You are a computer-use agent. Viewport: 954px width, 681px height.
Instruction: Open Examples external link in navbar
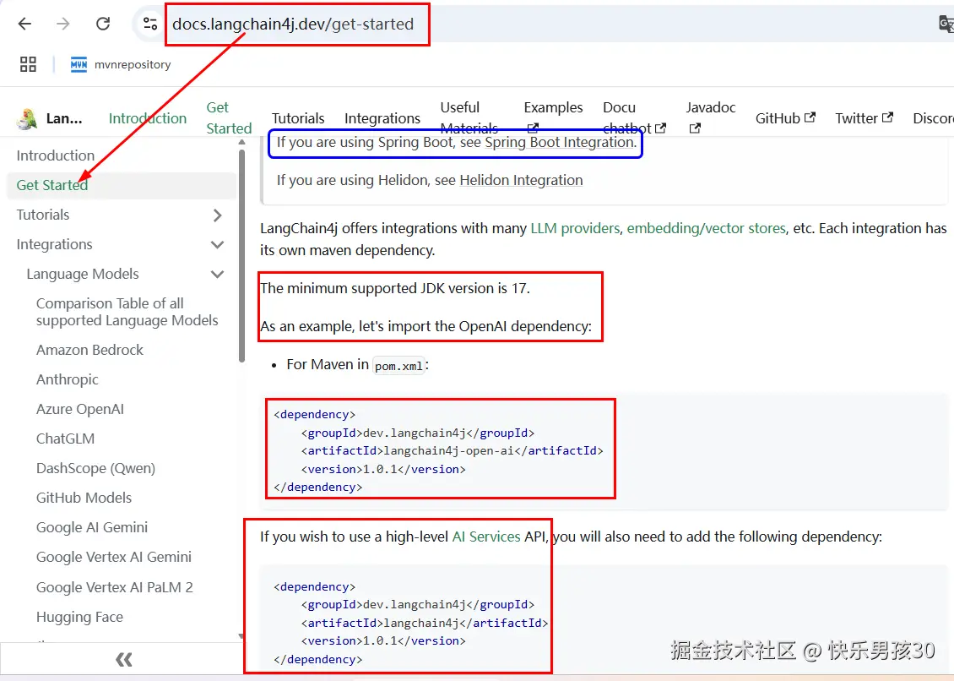pyautogui.click(x=553, y=117)
